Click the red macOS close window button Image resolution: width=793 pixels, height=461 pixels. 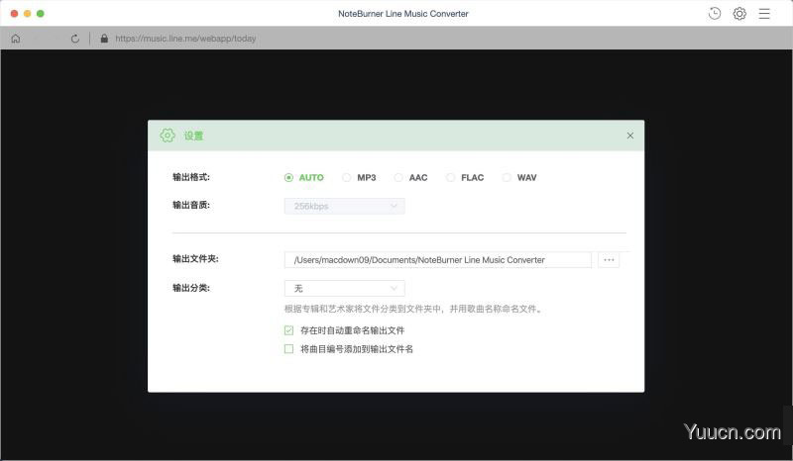(14, 14)
